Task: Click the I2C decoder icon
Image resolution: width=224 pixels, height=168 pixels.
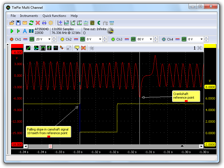Action: click(x=105, y=23)
